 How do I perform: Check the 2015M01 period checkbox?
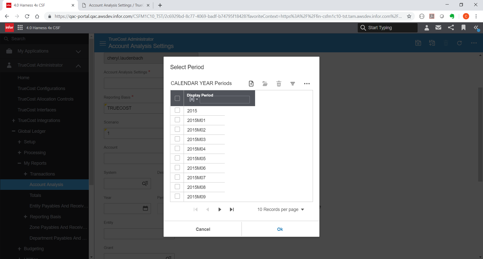click(177, 120)
